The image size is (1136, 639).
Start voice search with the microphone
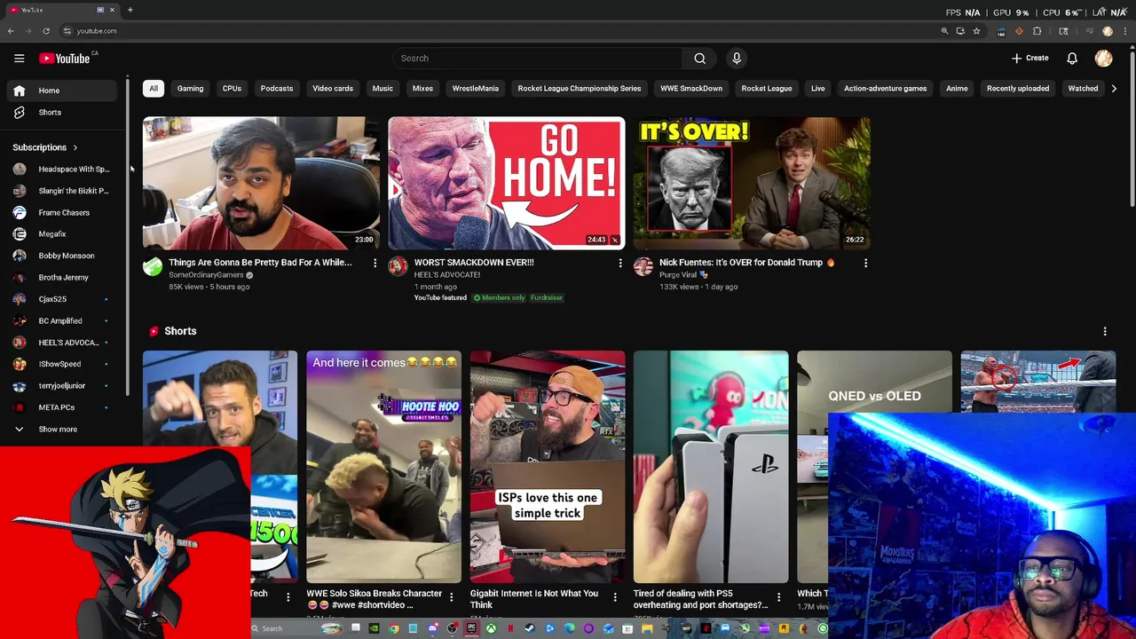736,58
